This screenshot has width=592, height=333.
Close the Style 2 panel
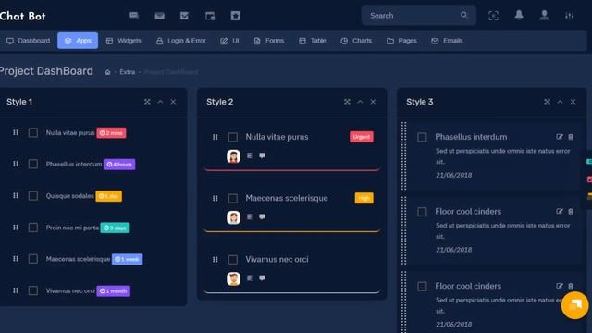coord(373,102)
